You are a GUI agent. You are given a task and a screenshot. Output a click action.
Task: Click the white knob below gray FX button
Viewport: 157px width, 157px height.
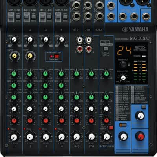[141, 116]
